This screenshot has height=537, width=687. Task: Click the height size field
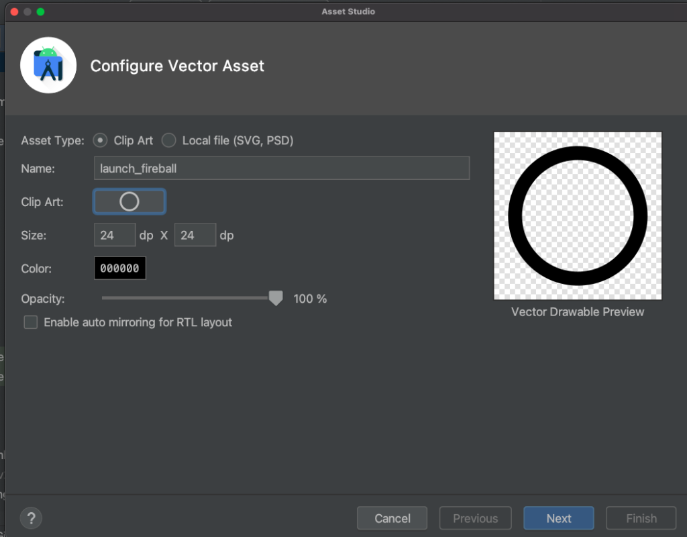point(195,235)
